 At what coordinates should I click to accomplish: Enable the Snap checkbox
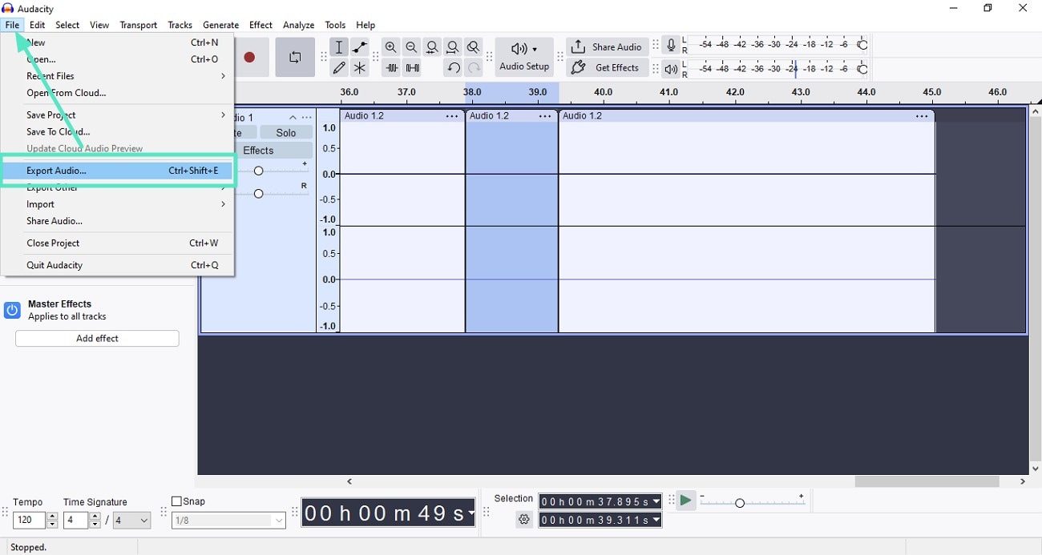[176, 501]
